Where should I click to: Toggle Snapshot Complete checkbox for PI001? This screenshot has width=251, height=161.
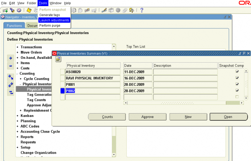tap(237, 84)
